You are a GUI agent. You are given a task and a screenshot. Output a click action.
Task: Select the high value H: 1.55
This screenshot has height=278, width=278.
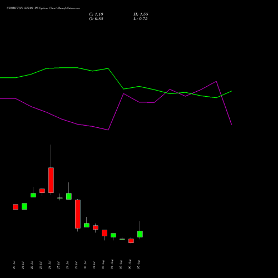pos(141,14)
